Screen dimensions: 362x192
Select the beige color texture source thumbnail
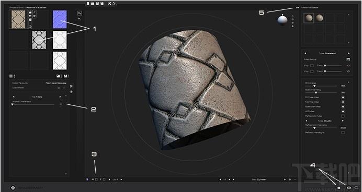[18, 19]
